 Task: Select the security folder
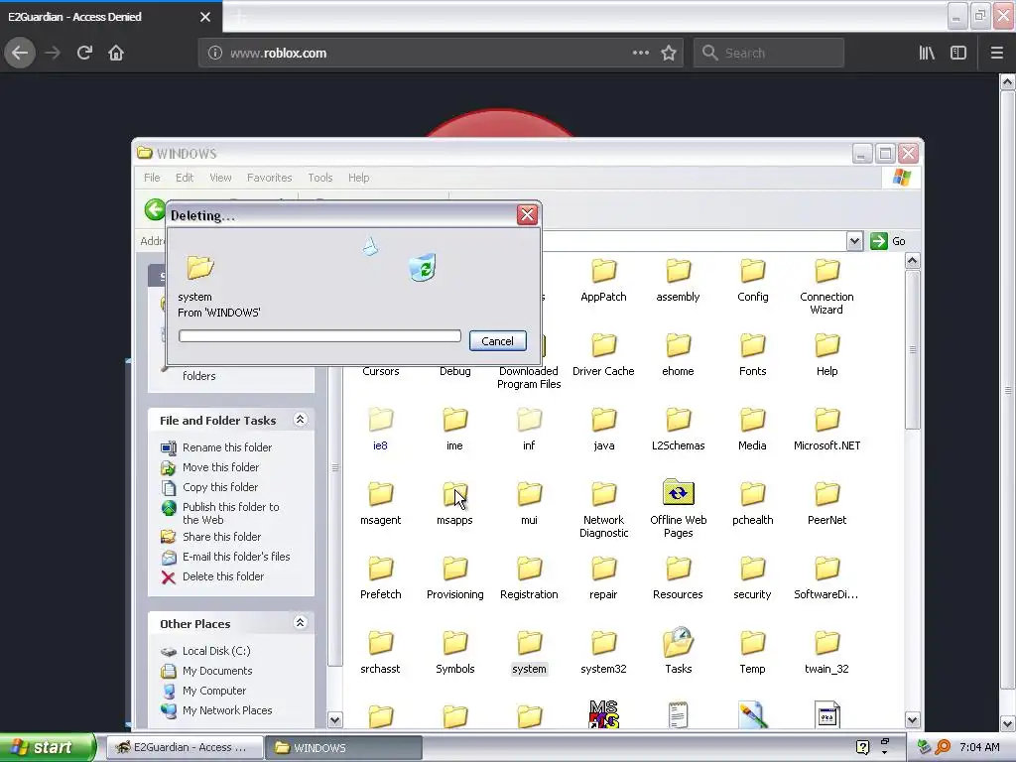[x=752, y=578]
